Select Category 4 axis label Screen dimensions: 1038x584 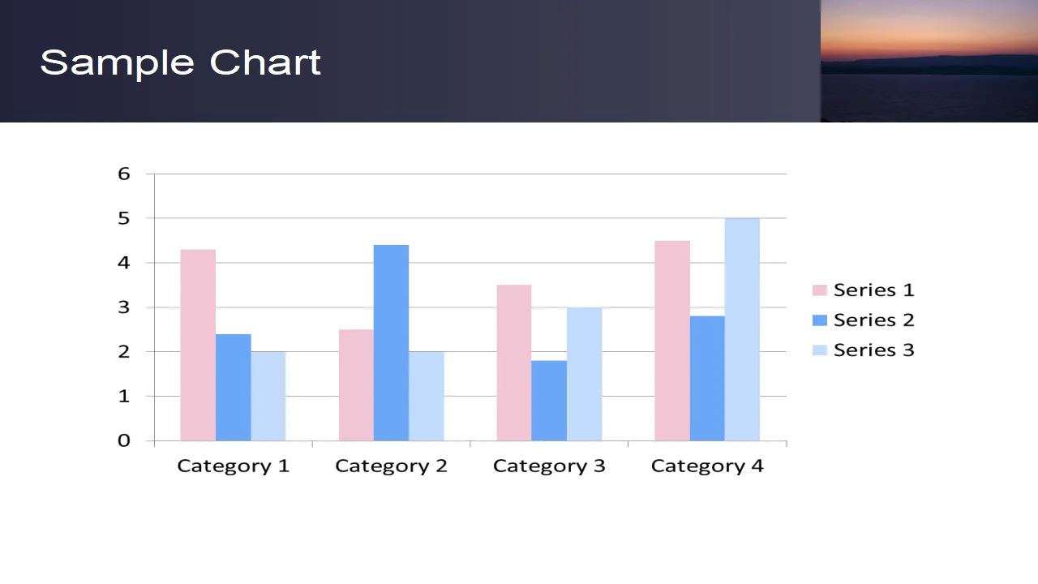click(707, 466)
